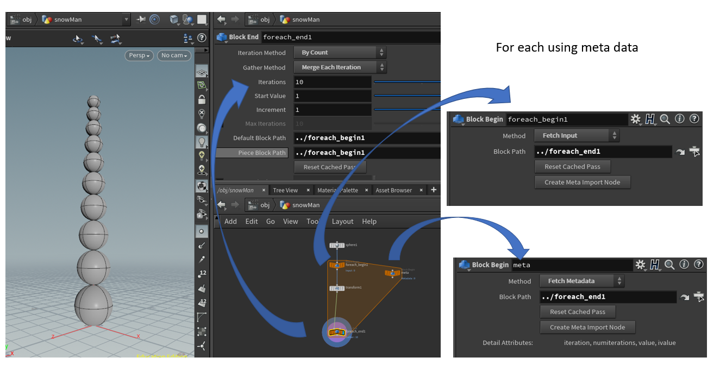Toggle the normal lighting bulb in viewport
Image resolution: width=720 pixels, height=370 pixels.
[202, 142]
